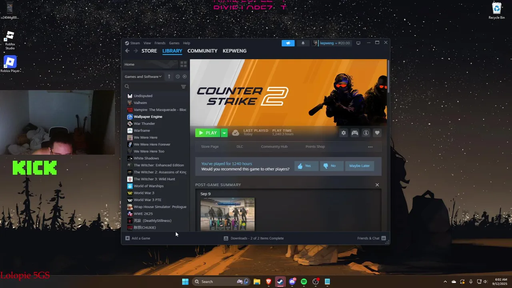Open advanced library filters icon
Image resolution: width=512 pixels, height=288 pixels.
pyautogui.click(x=184, y=87)
